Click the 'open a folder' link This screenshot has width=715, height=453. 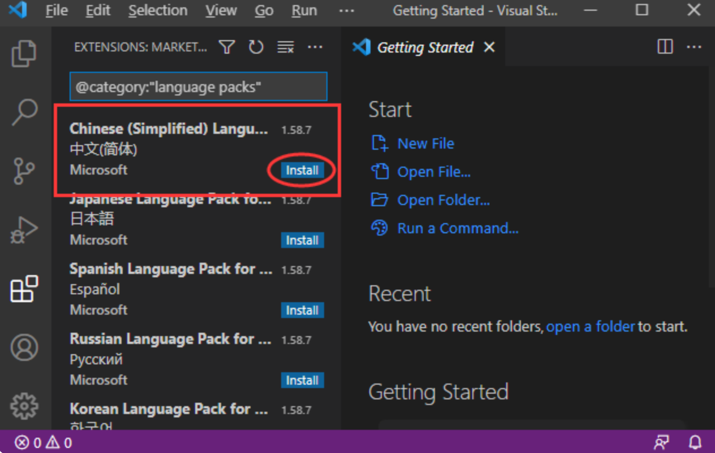pyautogui.click(x=591, y=326)
